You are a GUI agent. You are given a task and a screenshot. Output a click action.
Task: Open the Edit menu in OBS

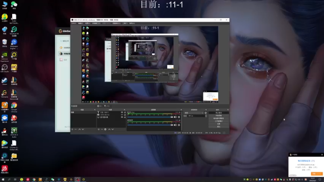pyautogui.click(x=80, y=23)
